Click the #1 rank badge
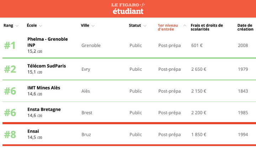The height and width of the screenshot is (149, 256). pos(10,46)
